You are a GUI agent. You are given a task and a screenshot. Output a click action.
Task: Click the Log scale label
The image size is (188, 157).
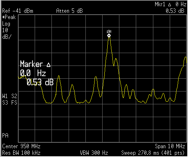point(6,24)
